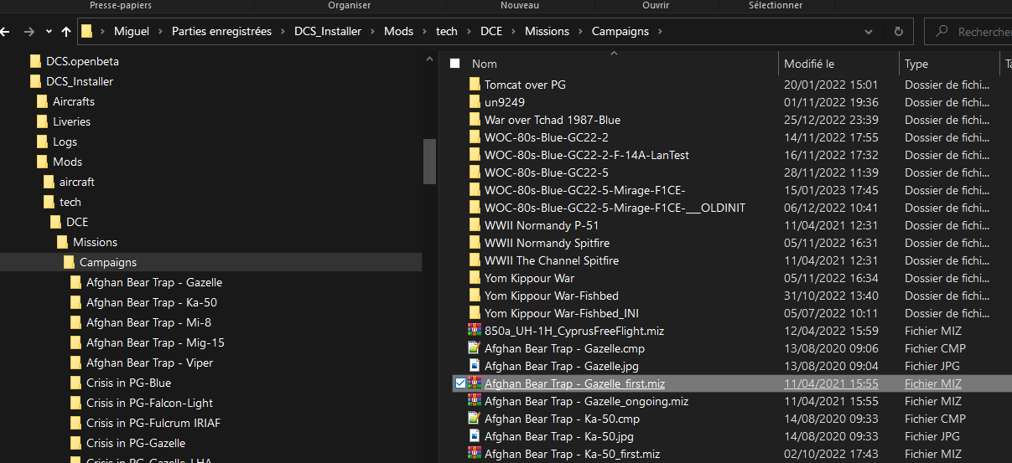This screenshot has width=1012, height=463.
Task: Select Aircrafts folder in the tree
Action: point(74,101)
